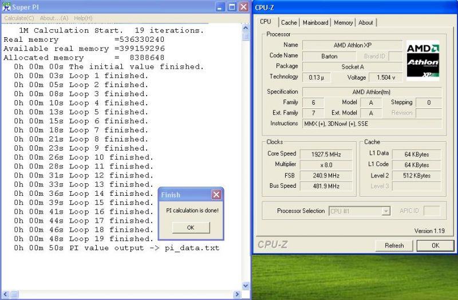Click the AMD Athlon XP logo
This screenshot has height=300, width=458.
(x=423, y=61)
